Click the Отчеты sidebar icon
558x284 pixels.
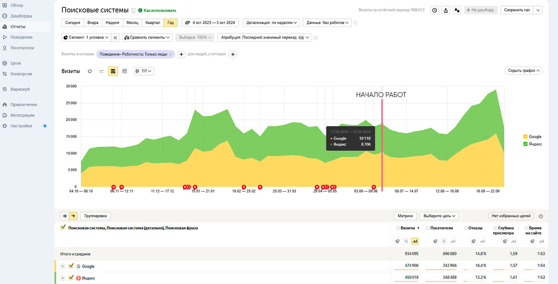(x=5, y=26)
